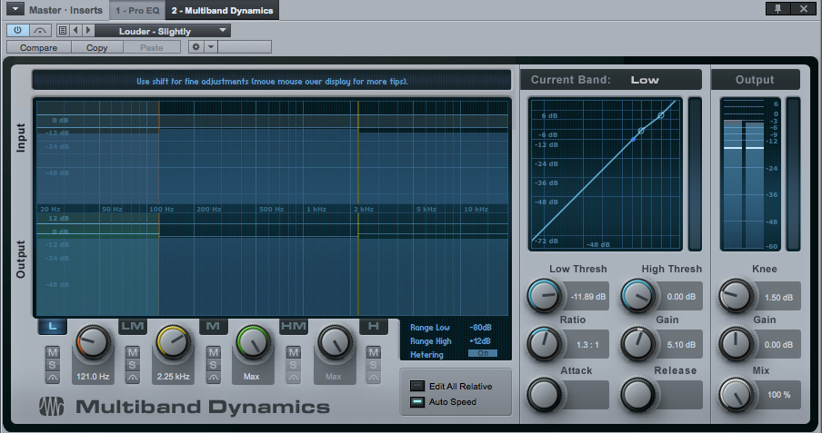Click the empty field beside gear dropdown
This screenshot has width=822, height=433.
pos(245,47)
